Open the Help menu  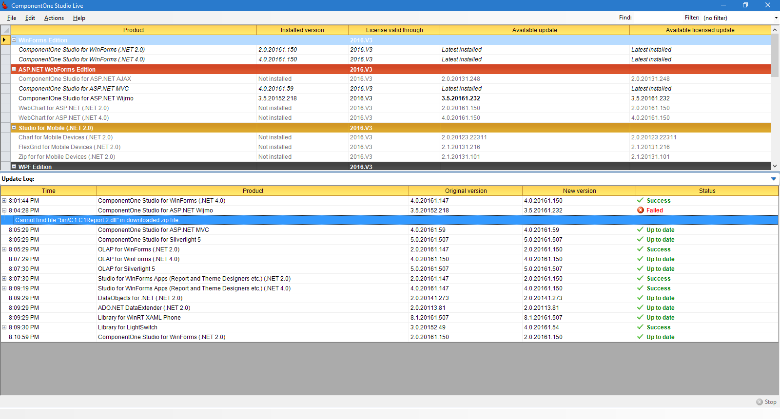79,18
